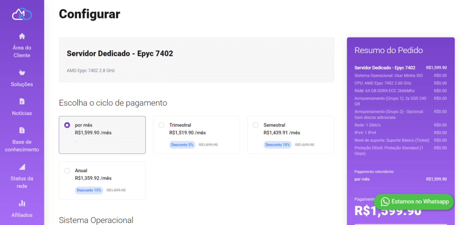
Task: Open the Status da rede signal icon
Action: (22, 167)
